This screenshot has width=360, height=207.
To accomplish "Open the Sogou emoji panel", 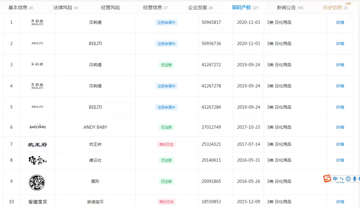I will 348,179.
